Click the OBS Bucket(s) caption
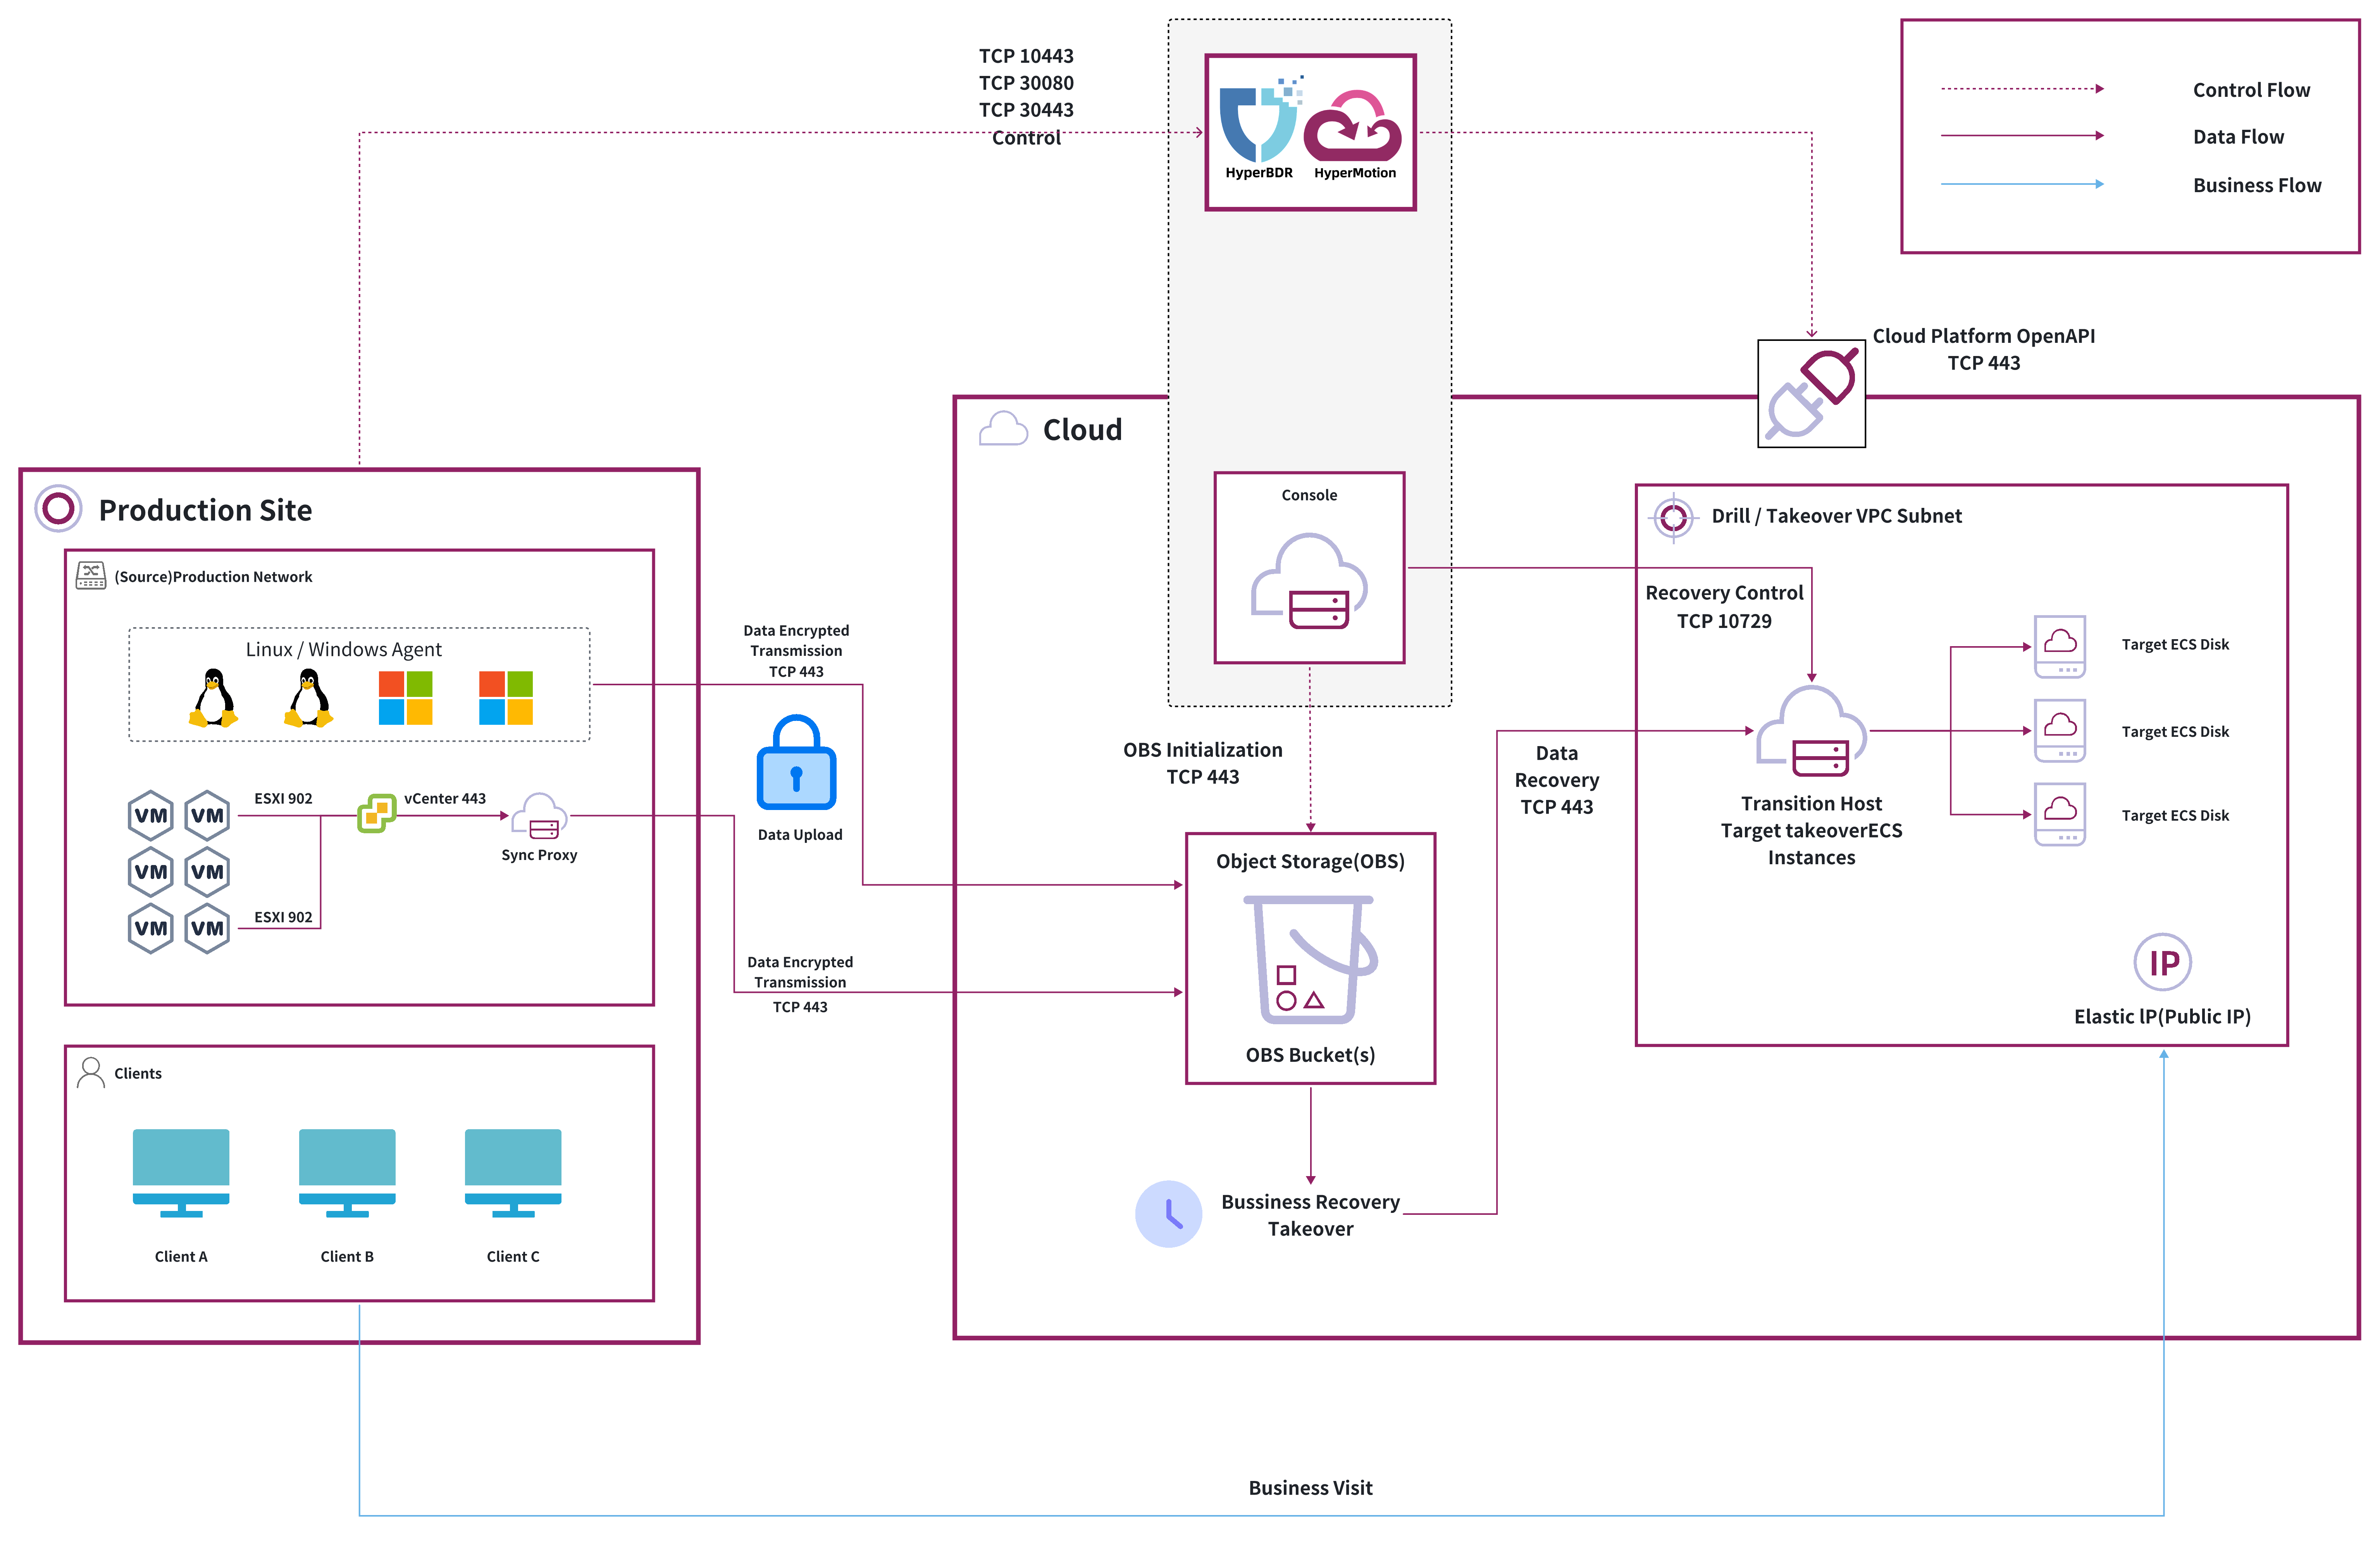This screenshot has height=1541, width=2380. point(1310,1054)
